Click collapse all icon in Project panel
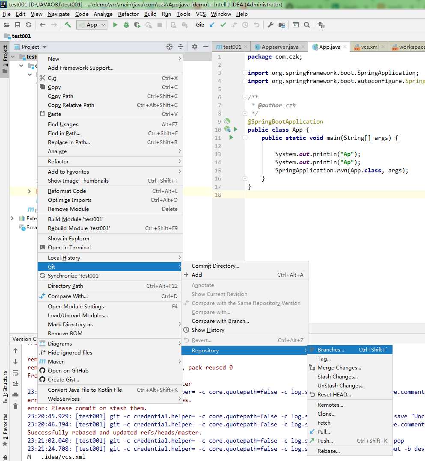This screenshot has height=461, width=425. 181,47
